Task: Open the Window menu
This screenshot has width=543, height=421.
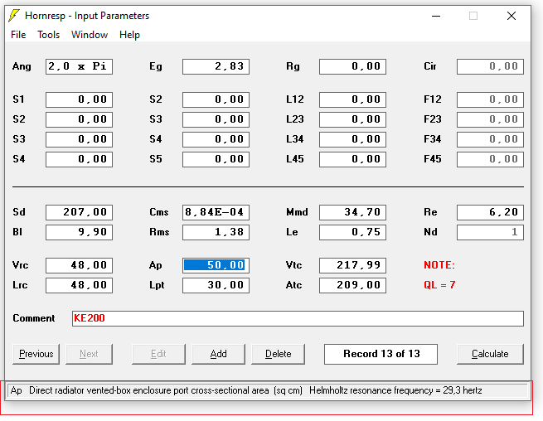Action: (x=90, y=35)
